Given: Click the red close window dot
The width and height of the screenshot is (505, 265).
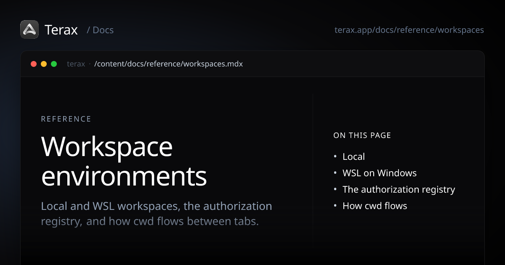Looking at the screenshot, I should pyautogui.click(x=34, y=64).
